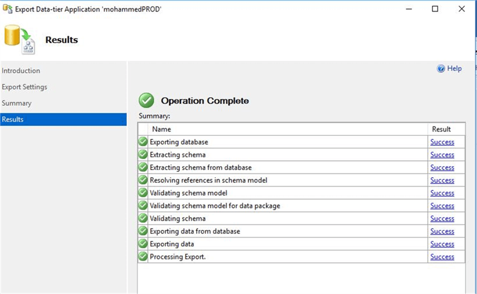The height and width of the screenshot is (294, 477).
Task: Select the 'Extracting schema' row text
Action: tap(178, 155)
